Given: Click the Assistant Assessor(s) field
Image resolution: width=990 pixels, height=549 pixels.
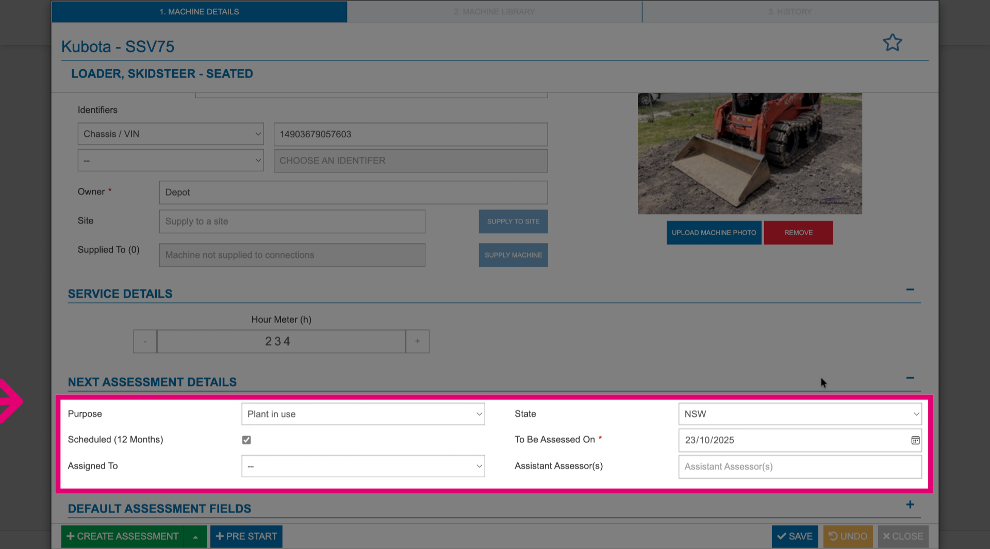Looking at the screenshot, I should 800,467.
